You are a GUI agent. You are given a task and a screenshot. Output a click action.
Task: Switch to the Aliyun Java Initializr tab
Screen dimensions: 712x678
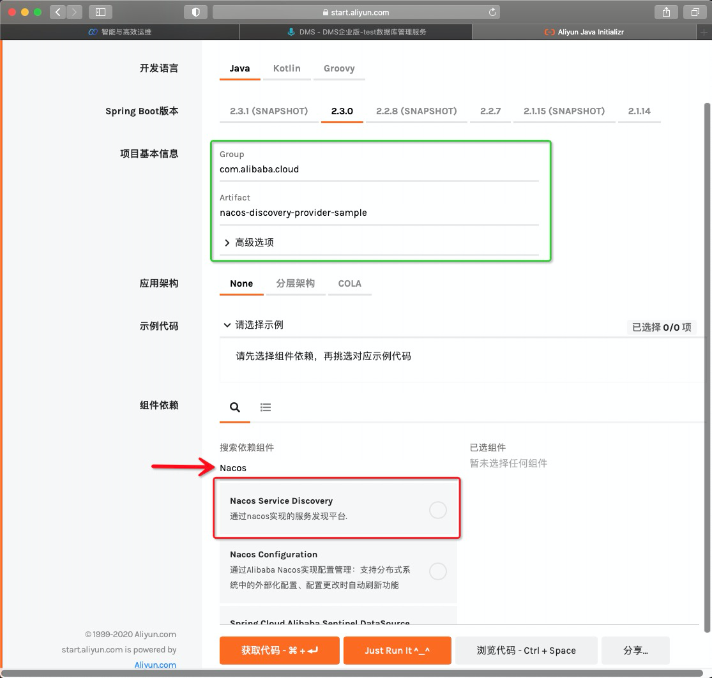(584, 32)
